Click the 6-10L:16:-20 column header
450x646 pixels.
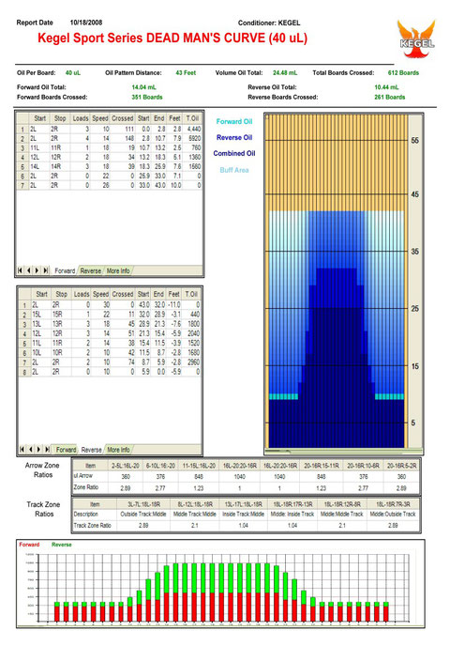point(160,466)
